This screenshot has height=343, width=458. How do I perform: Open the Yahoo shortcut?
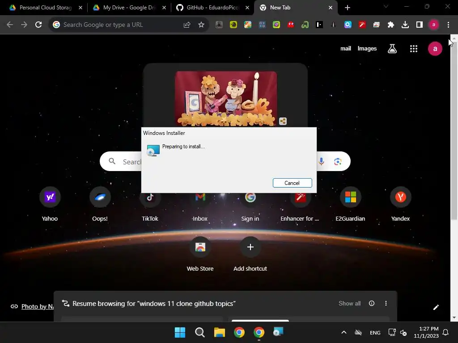click(x=50, y=197)
